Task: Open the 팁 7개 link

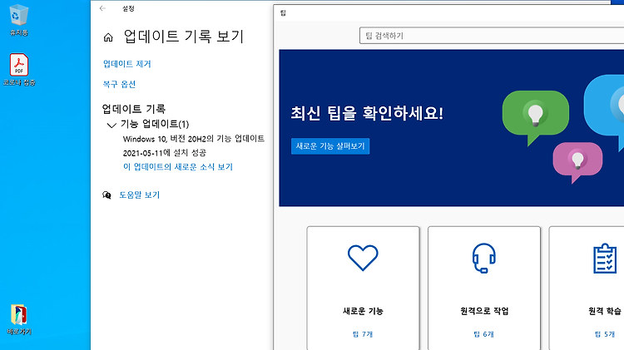Action: (x=363, y=334)
